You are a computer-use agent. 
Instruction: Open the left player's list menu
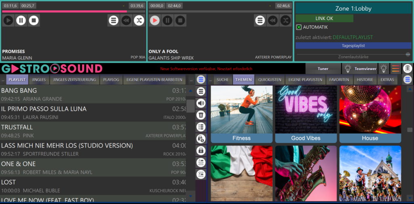click(114, 20)
